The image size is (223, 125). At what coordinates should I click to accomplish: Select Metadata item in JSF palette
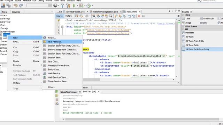coord(188,33)
